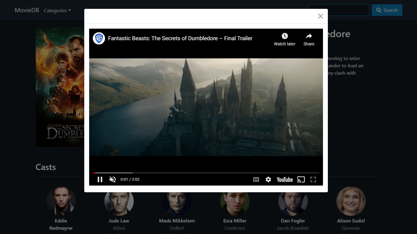Focus the movie search input field
Screen dimensions: 417x234
coord(339,10)
